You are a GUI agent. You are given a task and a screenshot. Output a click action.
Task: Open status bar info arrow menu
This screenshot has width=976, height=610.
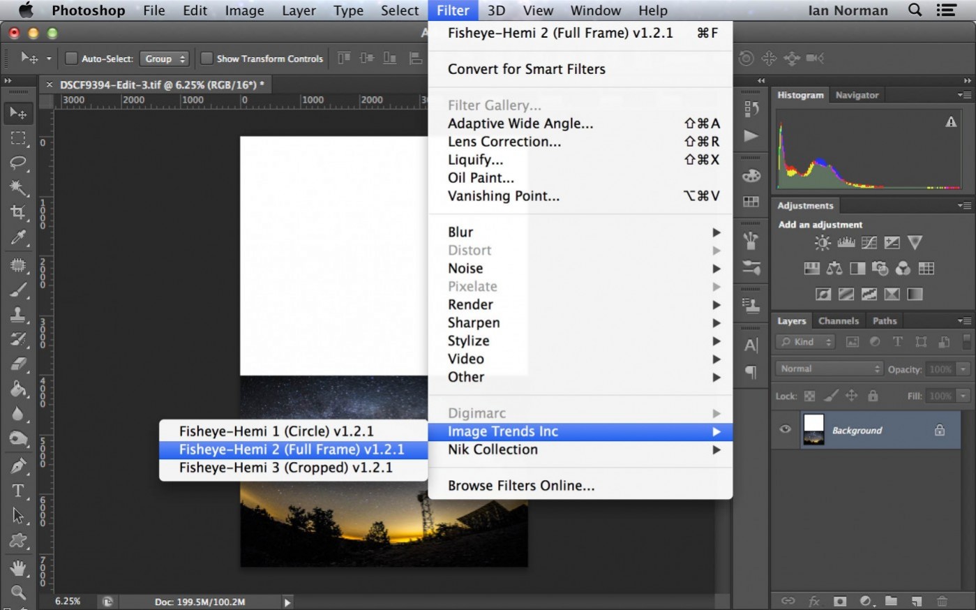pos(287,602)
